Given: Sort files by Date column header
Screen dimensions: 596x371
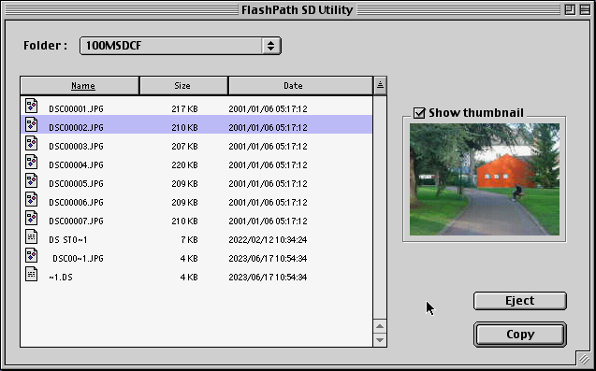Looking at the screenshot, I should tap(300, 86).
